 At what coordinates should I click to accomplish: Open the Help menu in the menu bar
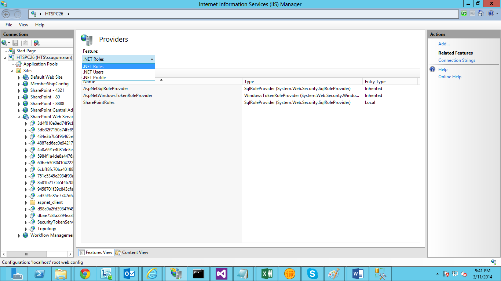(x=40, y=25)
